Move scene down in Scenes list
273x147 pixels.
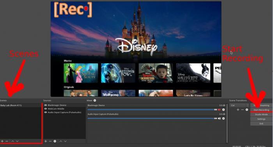click(x=17, y=141)
